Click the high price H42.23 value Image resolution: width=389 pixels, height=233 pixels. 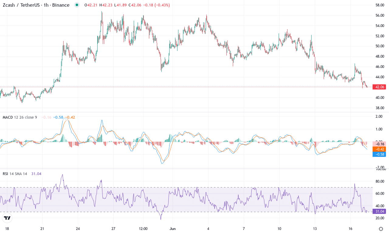(x=105, y=5)
